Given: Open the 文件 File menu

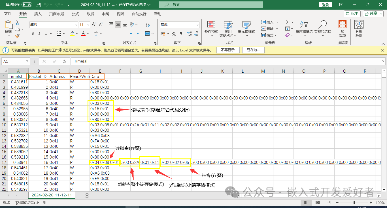Looking at the screenshot, I should coord(8,14).
